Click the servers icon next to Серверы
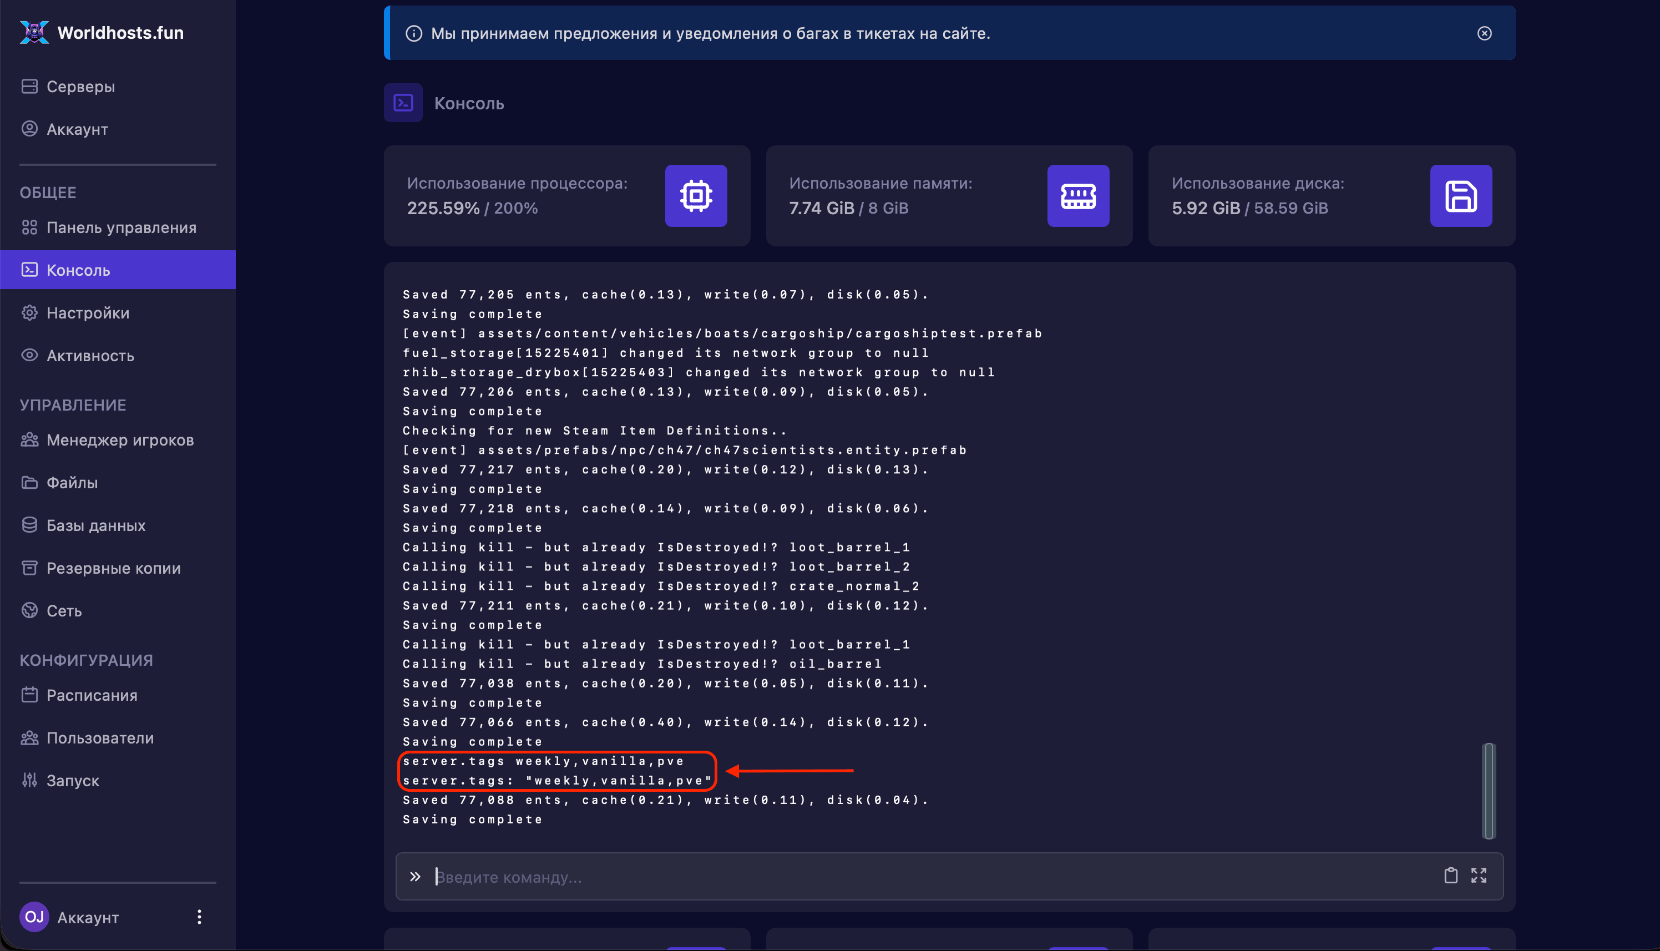This screenshot has height=951, width=1660. click(x=29, y=86)
